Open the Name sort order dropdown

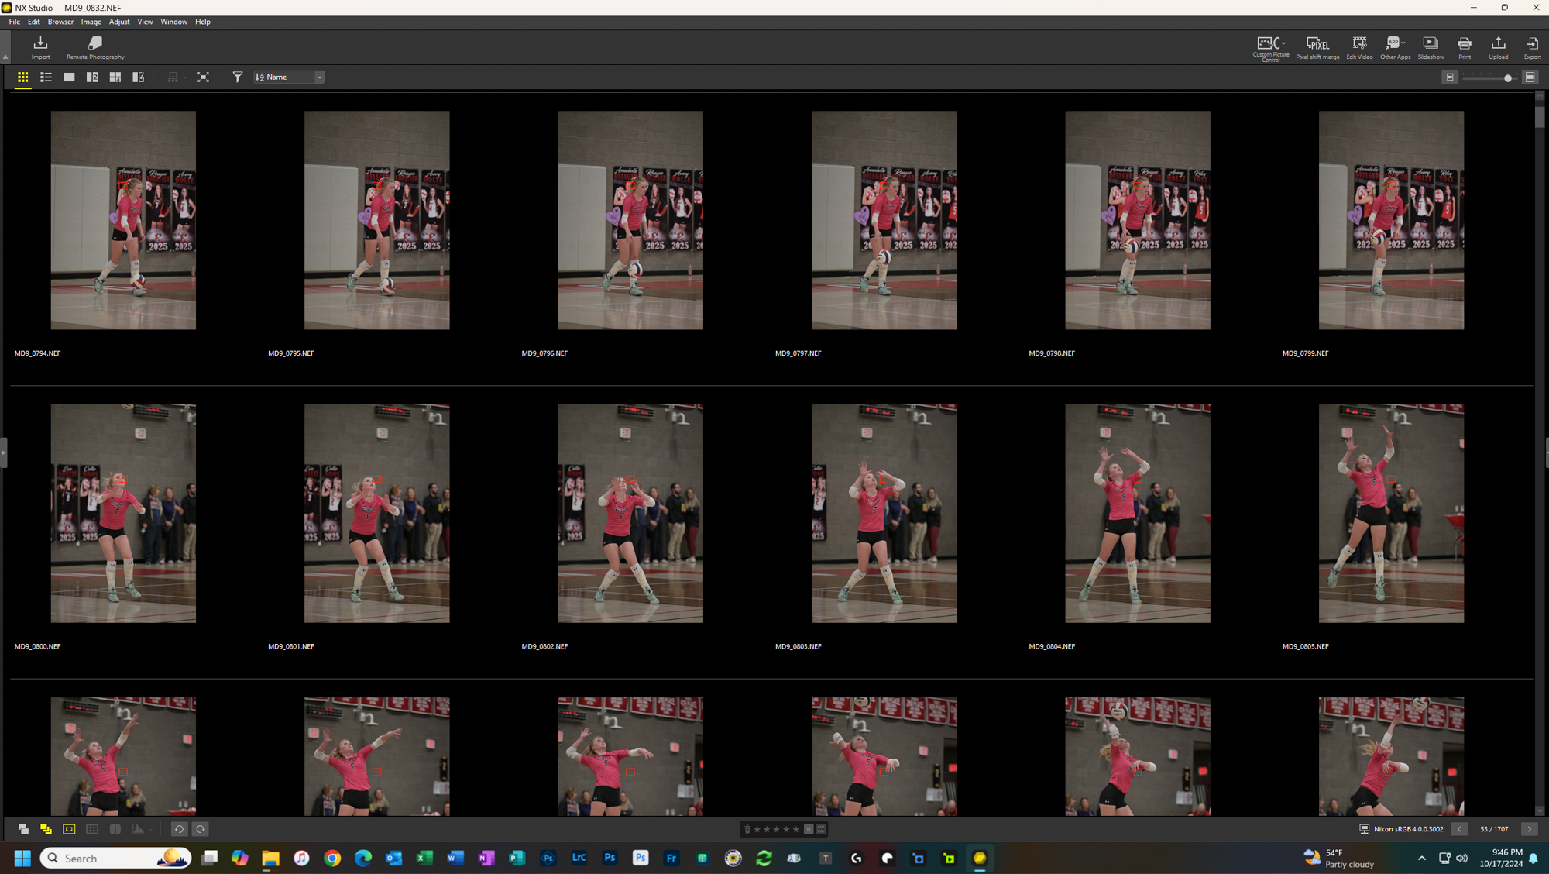(x=288, y=77)
